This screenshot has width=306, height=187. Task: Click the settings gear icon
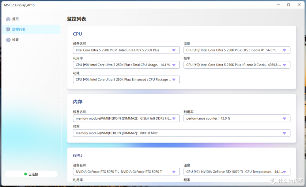click(8, 40)
